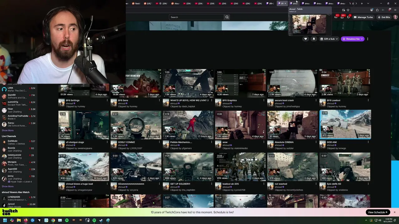The image size is (399, 224).
Task: Open options menu for GODLY COMMZ clip
Action: (x=159, y=142)
